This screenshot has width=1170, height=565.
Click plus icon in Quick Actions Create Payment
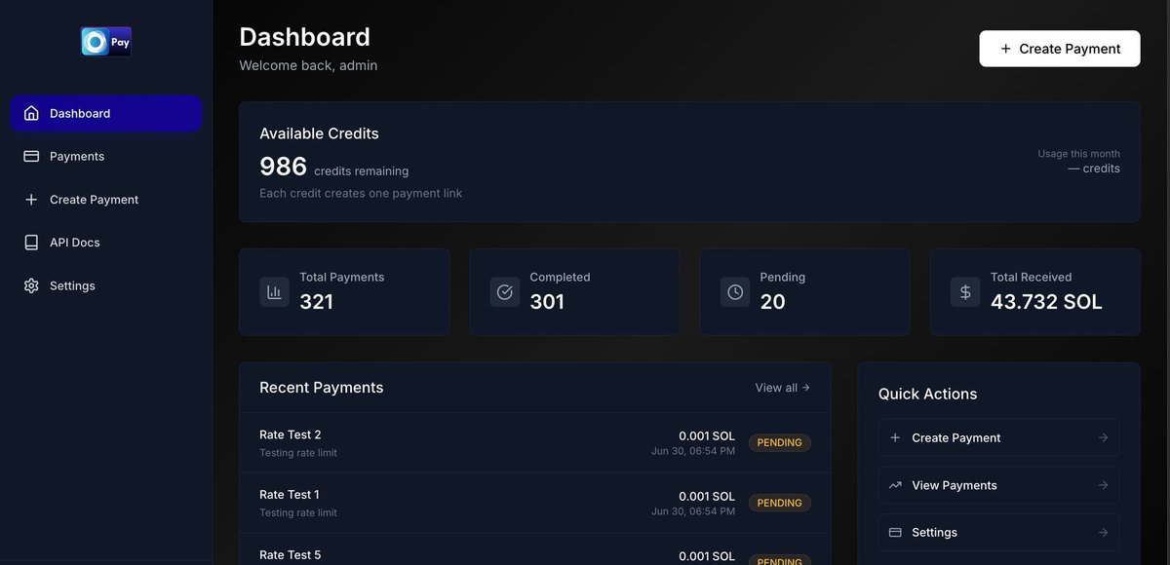895,438
